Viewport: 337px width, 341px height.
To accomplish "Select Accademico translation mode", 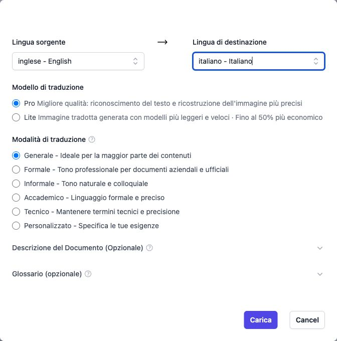I will pos(16,198).
